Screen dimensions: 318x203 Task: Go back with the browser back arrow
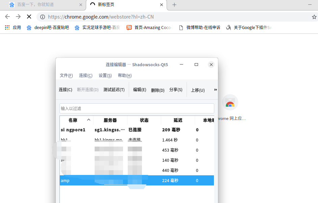point(7,17)
